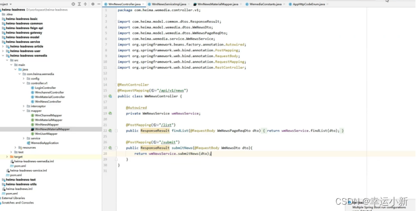416x211 pixels.
Task: Click the Collapse All icon in Project panel header
Action: coord(85,4)
